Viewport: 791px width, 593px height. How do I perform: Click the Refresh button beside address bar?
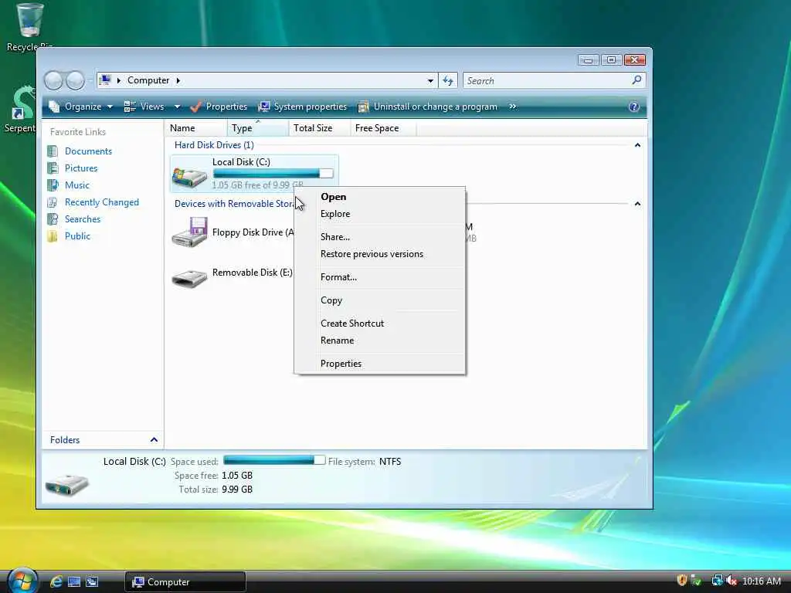448,80
